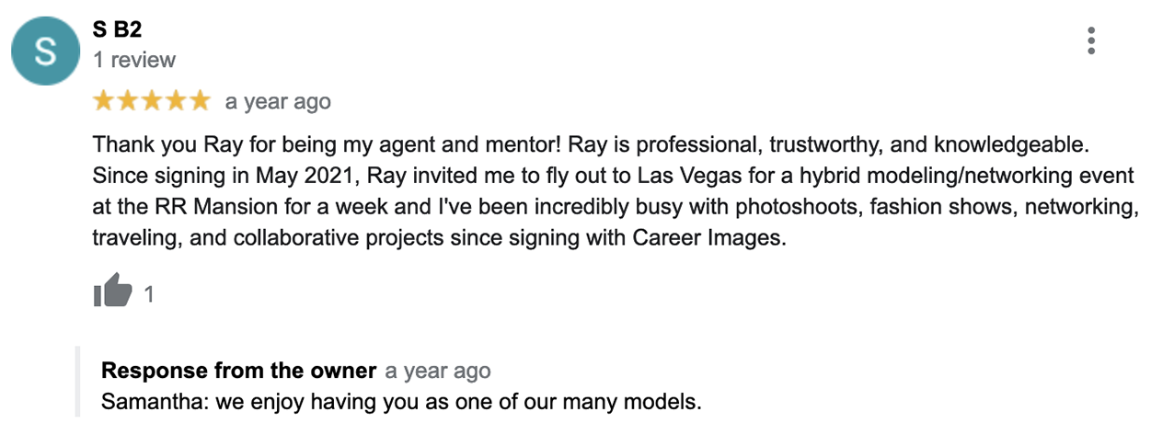Screen dimensions: 1151x435
Task: Click the fifth gold star
Action: [x=199, y=101]
